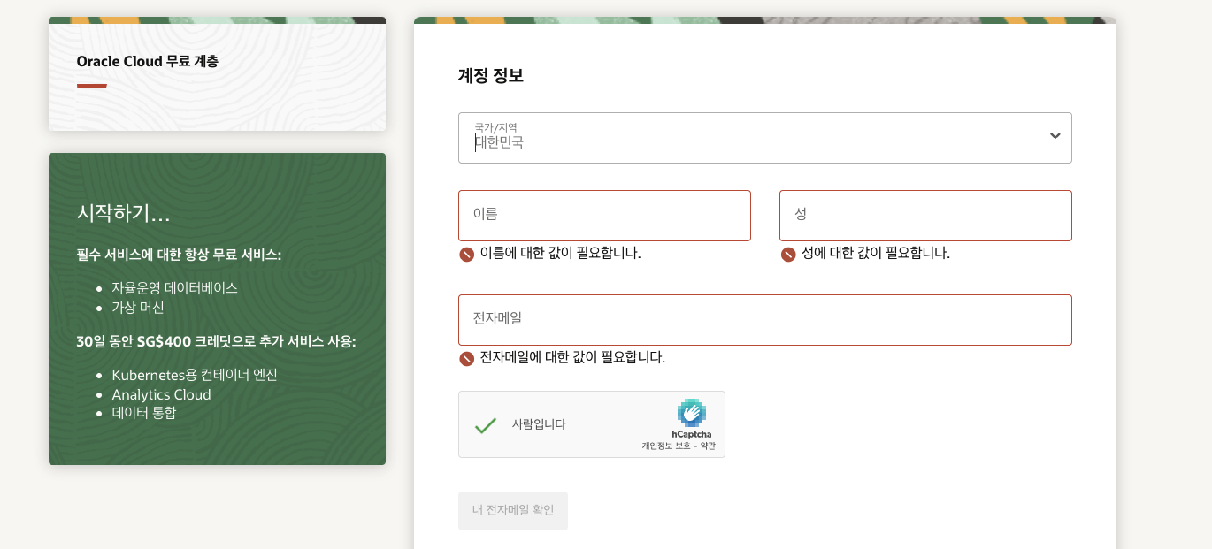
Task: Click the hCaptcha brand name text
Action: click(692, 434)
